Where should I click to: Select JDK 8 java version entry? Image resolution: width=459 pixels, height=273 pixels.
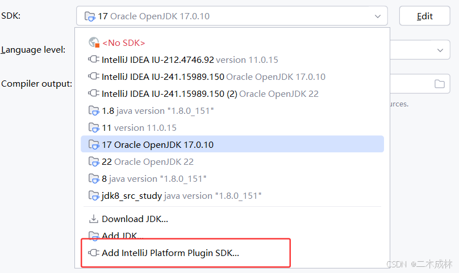pyautogui.click(x=232, y=178)
